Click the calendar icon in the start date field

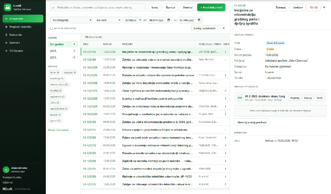[169, 20]
